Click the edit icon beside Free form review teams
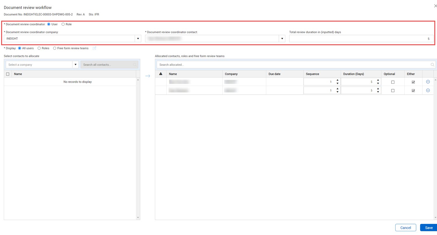437x235 pixels. (x=94, y=48)
